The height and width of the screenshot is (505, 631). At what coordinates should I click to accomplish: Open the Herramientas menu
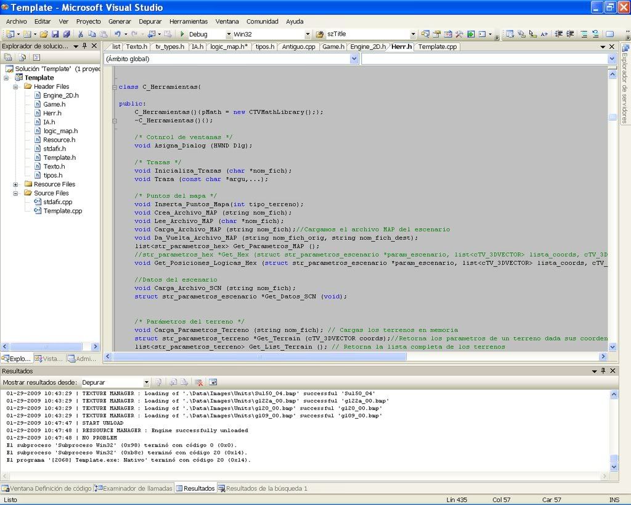pyautogui.click(x=189, y=22)
